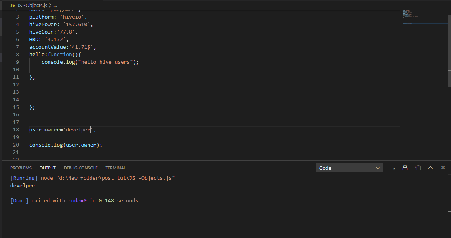Click line number 20 in the gutter
Viewport: 451px width, 238px height.
(x=16, y=145)
